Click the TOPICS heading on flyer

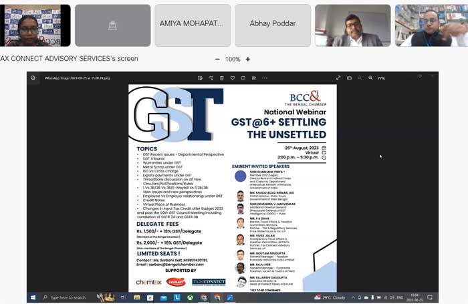(x=147, y=148)
